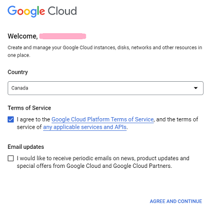208x206 pixels.
Task: Click 'special offers from Google Cloud' text line
Action: (x=94, y=166)
